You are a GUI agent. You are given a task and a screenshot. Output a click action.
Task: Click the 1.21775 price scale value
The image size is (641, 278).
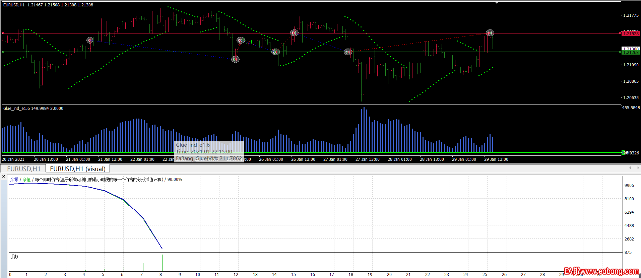point(631,15)
